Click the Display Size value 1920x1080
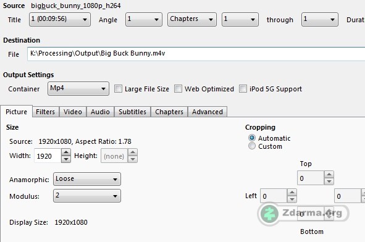This screenshot has width=365, height=242. [71, 222]
